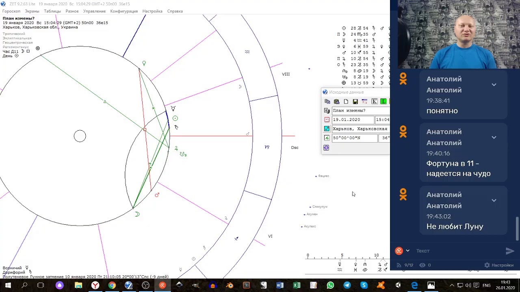Open Windows Start menu
The width and height of the screenshot is (520, 292).
point(8,286)
